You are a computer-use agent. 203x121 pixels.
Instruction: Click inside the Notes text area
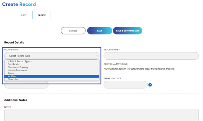coord(101,115)
